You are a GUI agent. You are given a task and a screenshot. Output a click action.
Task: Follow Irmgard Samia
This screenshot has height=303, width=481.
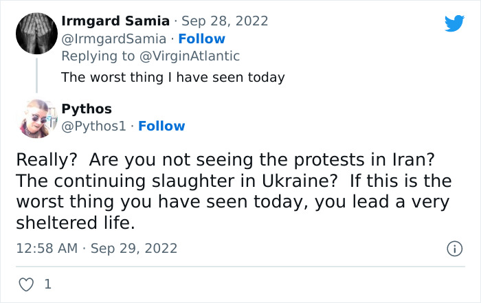(201, 38)
